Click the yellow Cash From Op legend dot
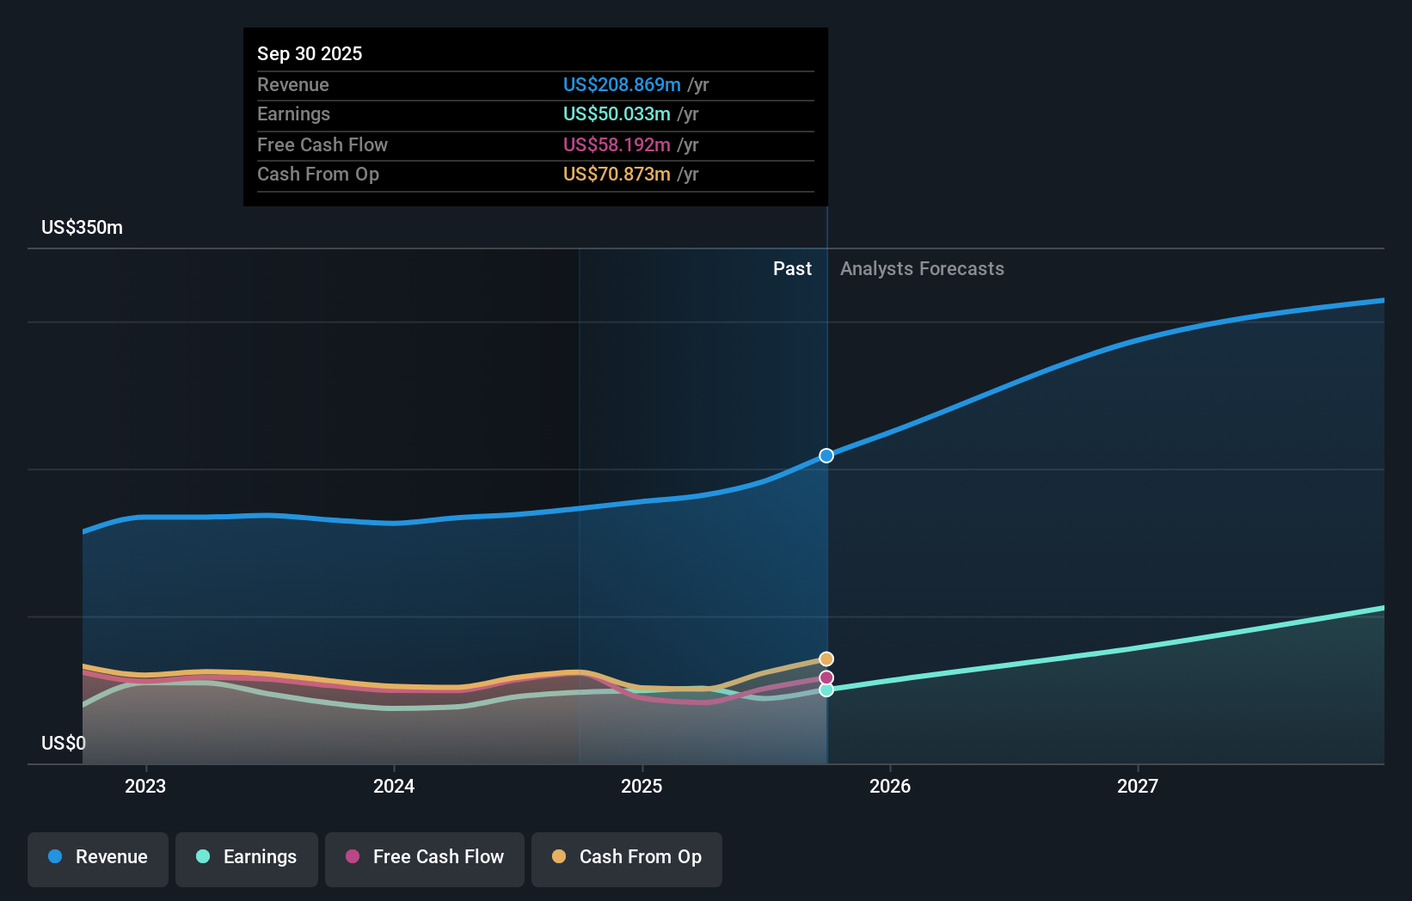The width and height of the screenshot is (1412, 901). (558, 857)
